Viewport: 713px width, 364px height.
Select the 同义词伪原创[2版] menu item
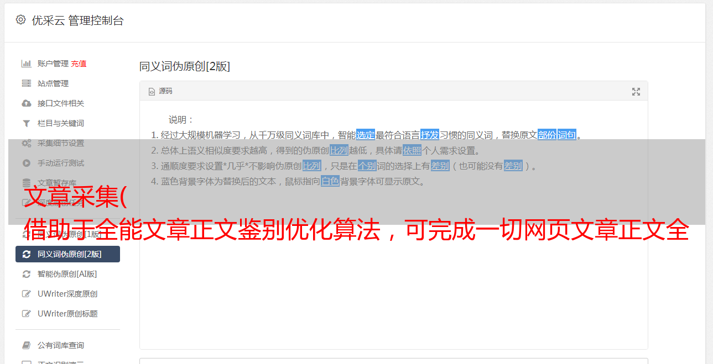[67, 254]
